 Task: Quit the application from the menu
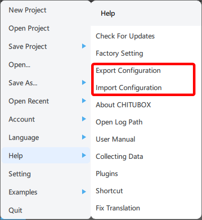(16, 210)
